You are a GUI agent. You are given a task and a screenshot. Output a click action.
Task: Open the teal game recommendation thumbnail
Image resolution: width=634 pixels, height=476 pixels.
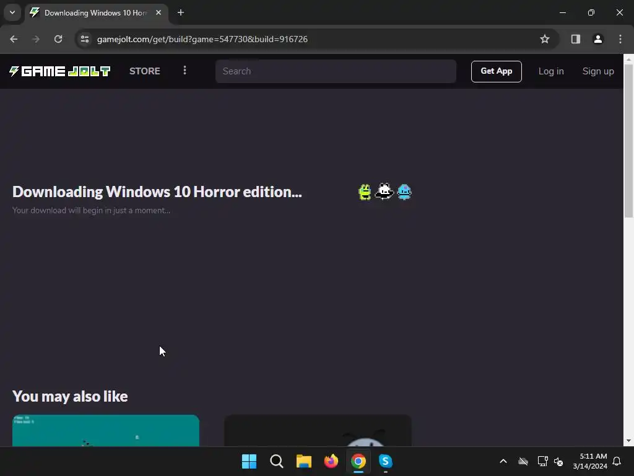tap(105, 430)
